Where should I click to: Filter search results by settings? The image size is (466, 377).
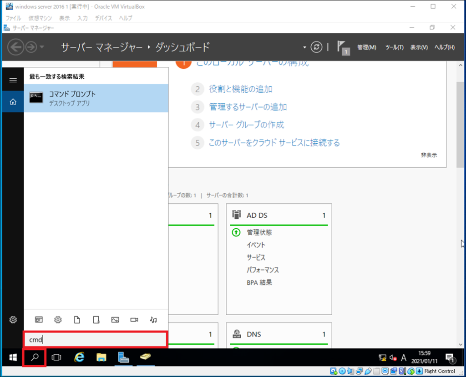pos(58,320)
